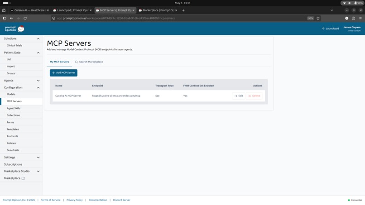
Task: Reload the current page
Action: [25, 18]
